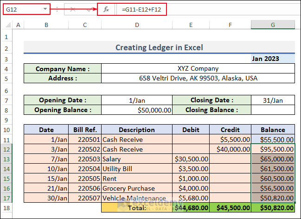Click the 'Jan 2023' cell
Screen dimensions: 301x219
click(273, 59)
